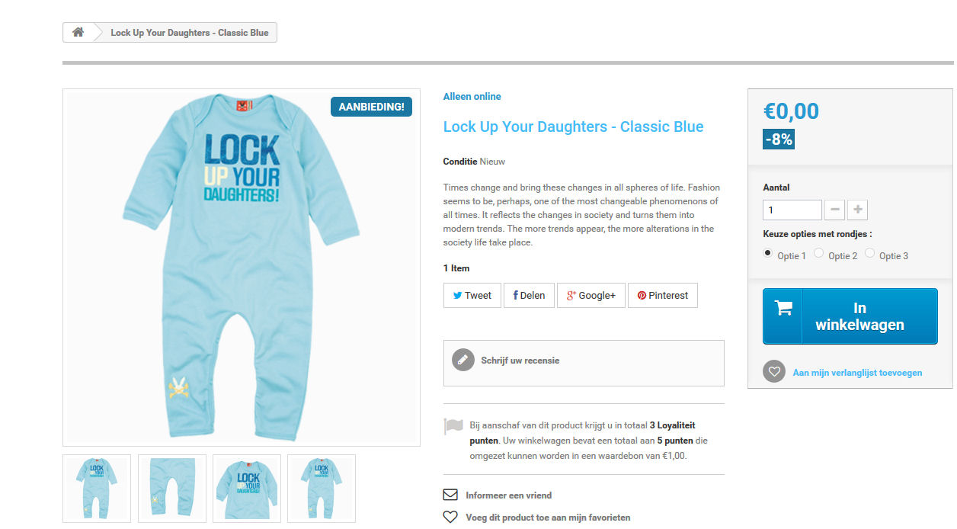The height and width of the screenshot is (529, 957).
Task: Click the envelope icon for Informeer een vriend
Action: click(x=450, y=495)
